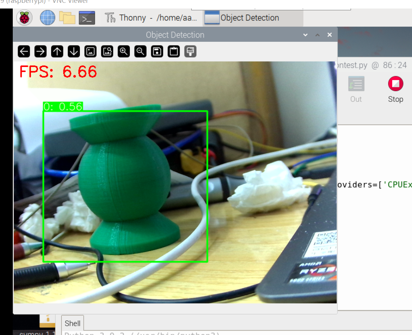Screen dimensions: 412x335
Task: Click the Out step button in Thonny
Action: [x=356, y=89]
